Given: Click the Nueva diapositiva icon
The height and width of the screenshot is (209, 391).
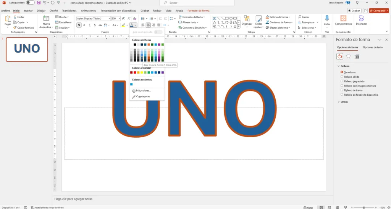Looking at the screenshot, I should click(x=46, y=18).
